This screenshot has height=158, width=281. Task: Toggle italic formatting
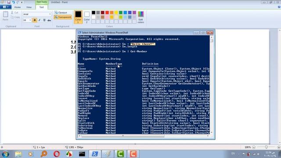click(40, 20)
